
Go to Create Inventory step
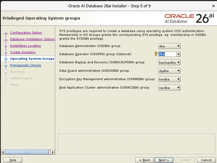click(23, 52)
